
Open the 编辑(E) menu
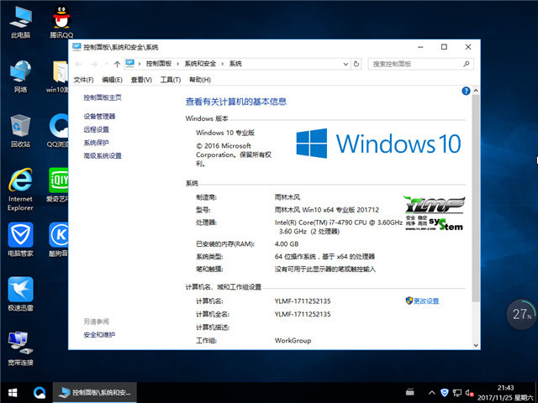(112, 80)
